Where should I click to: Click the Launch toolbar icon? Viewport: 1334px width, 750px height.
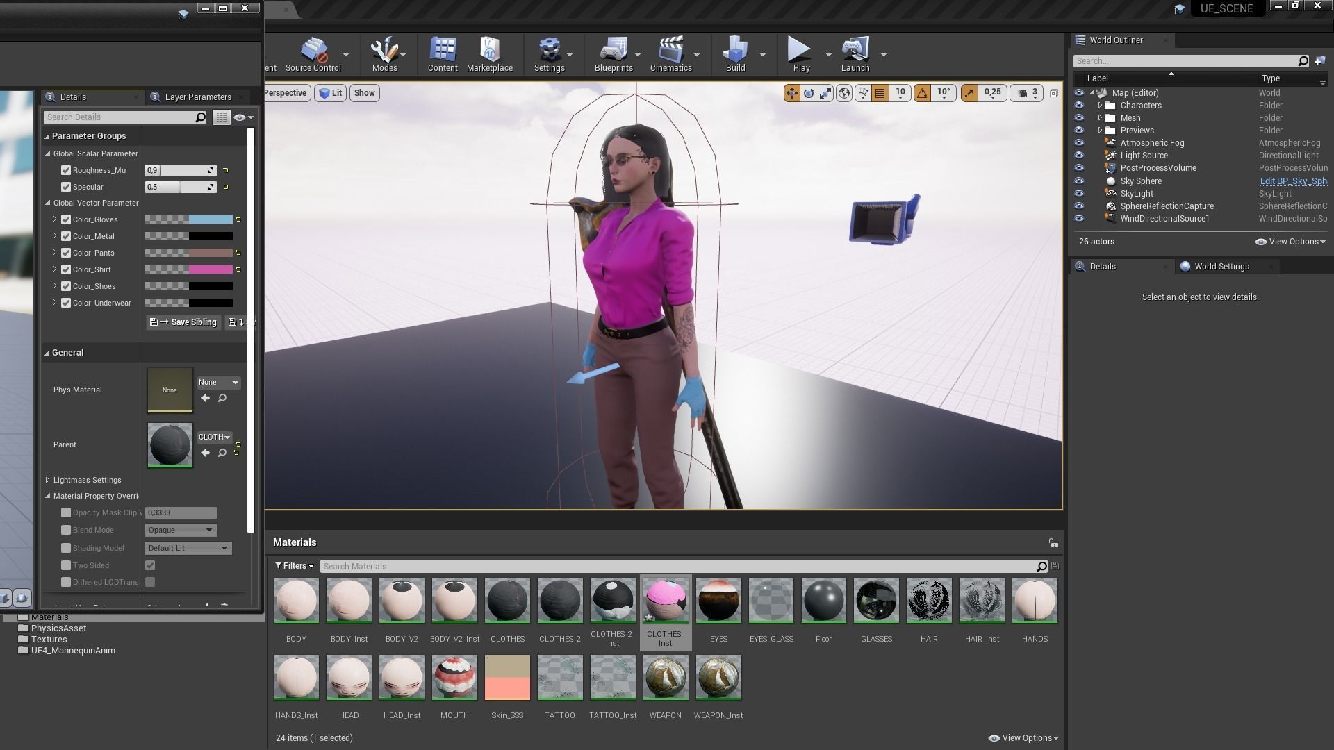click(x=855, y=55)
